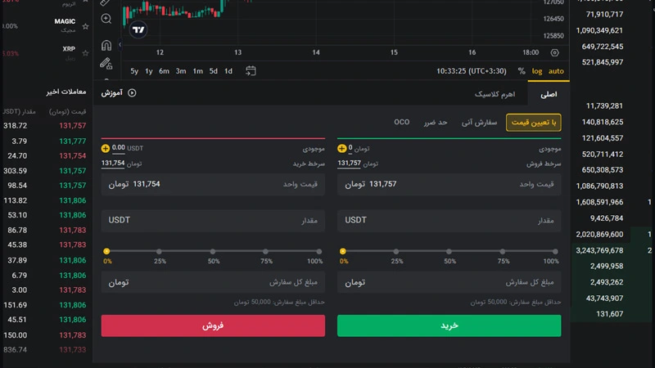Click buy unit price field 131,757
Image resolution: width=655 pixels, height=368 pixels.
[449, 184]
